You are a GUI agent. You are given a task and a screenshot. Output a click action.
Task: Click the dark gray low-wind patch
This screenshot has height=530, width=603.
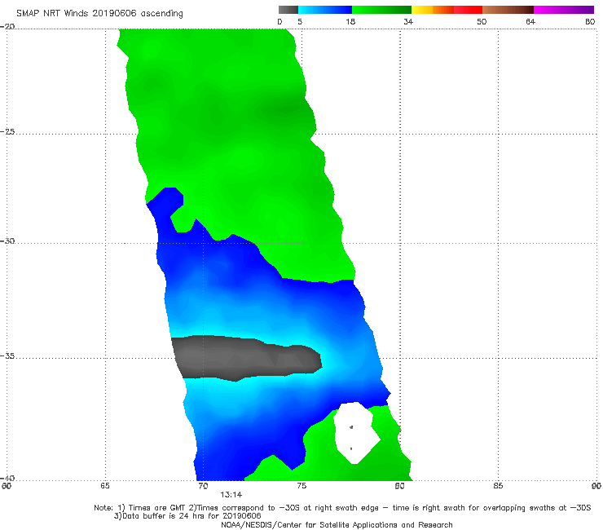pos(246,358)
